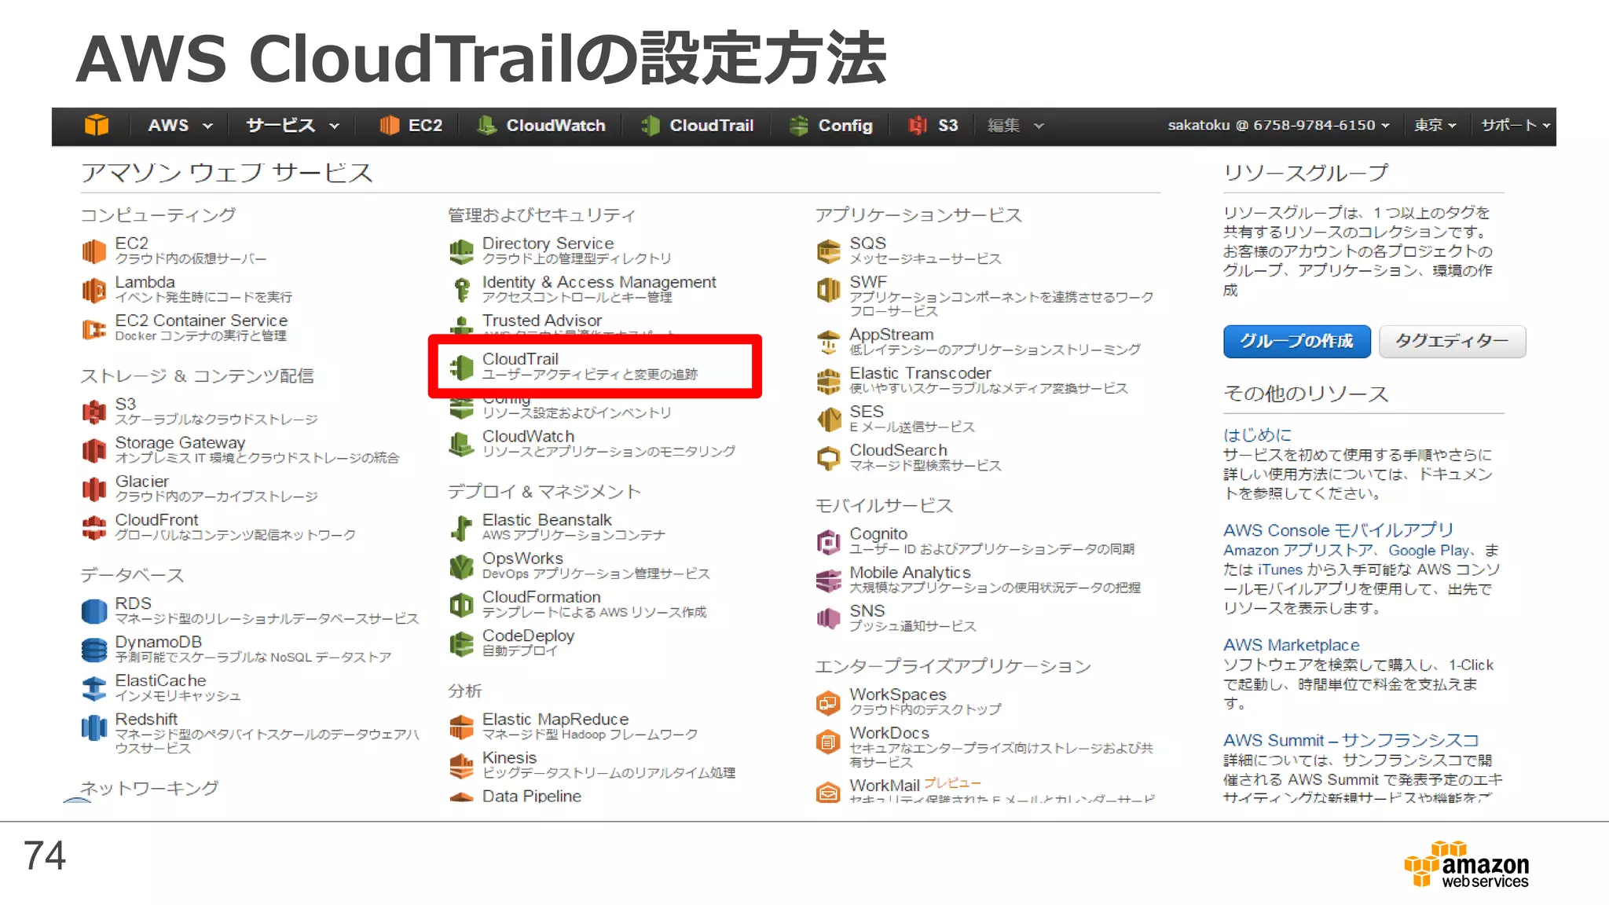Viewport: 1609px width, 905px height.
Task: Expand the サービス dropdown menu
Action: pyautogui.click(x=293, y=126)
